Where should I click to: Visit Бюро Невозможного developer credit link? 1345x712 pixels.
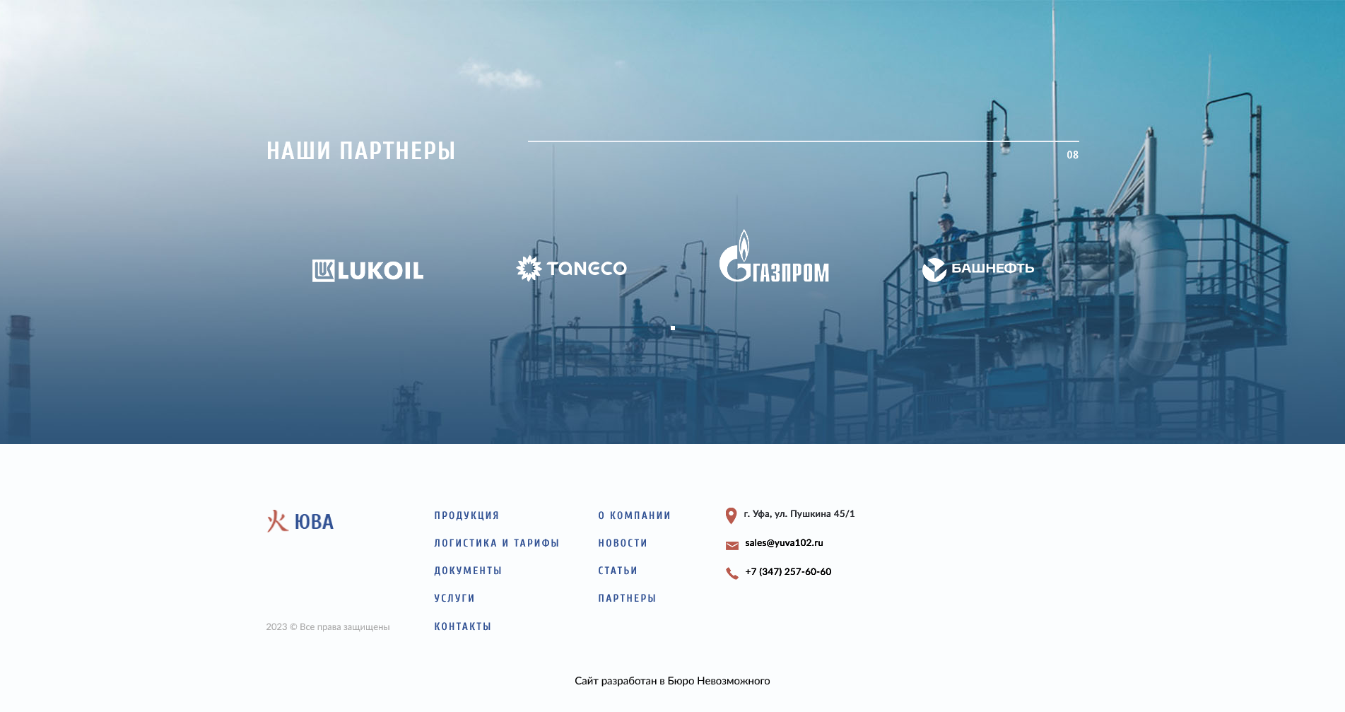719,681
